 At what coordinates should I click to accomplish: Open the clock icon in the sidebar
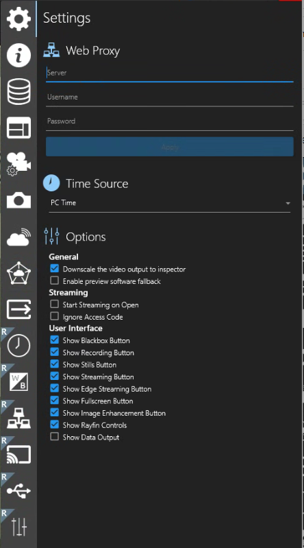click(x=18, y=345)
